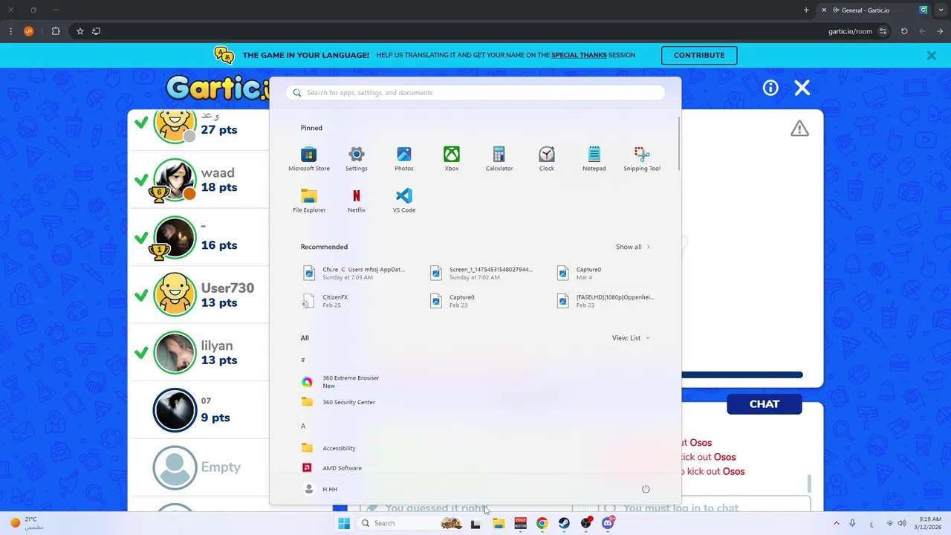Open VS Code from pinned apps
951x535 pixels.
click(404, 201)
